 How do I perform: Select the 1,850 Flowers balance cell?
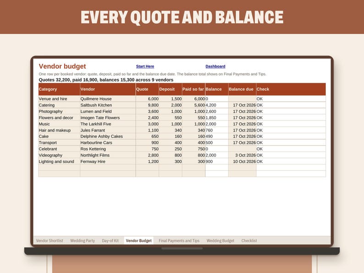(x=217, y=118)
